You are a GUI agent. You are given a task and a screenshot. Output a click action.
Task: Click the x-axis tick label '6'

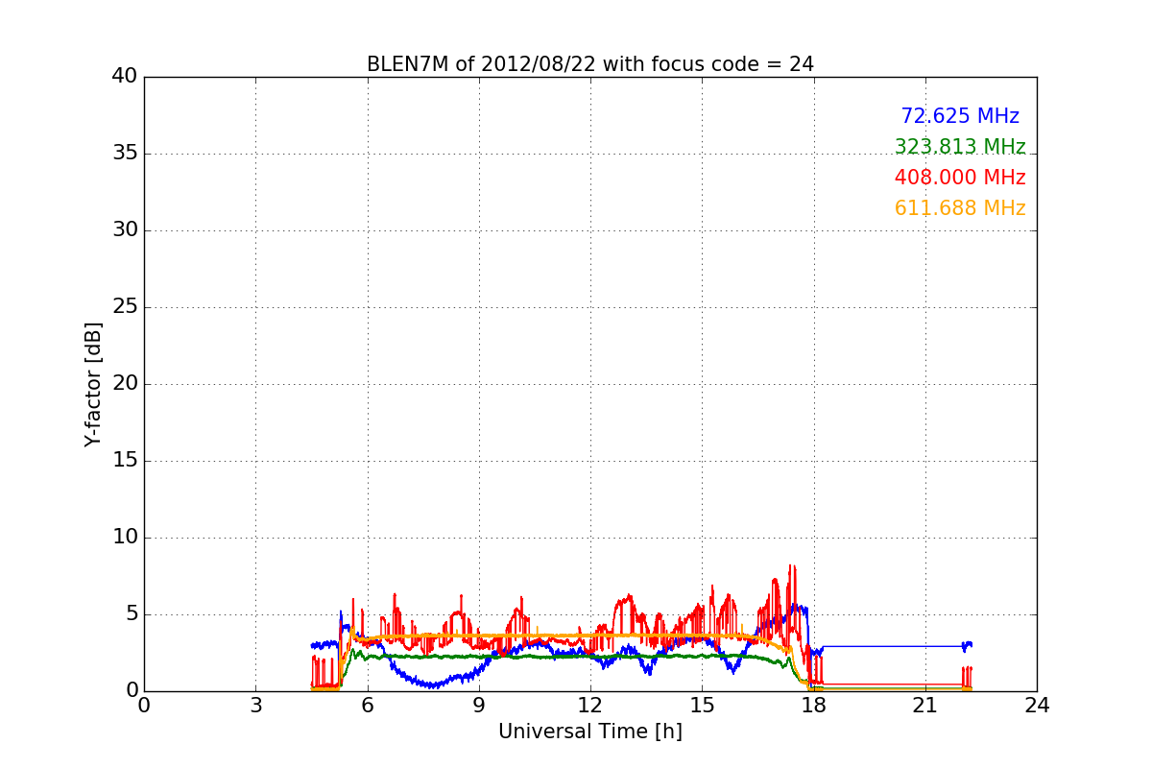(367, 705)
